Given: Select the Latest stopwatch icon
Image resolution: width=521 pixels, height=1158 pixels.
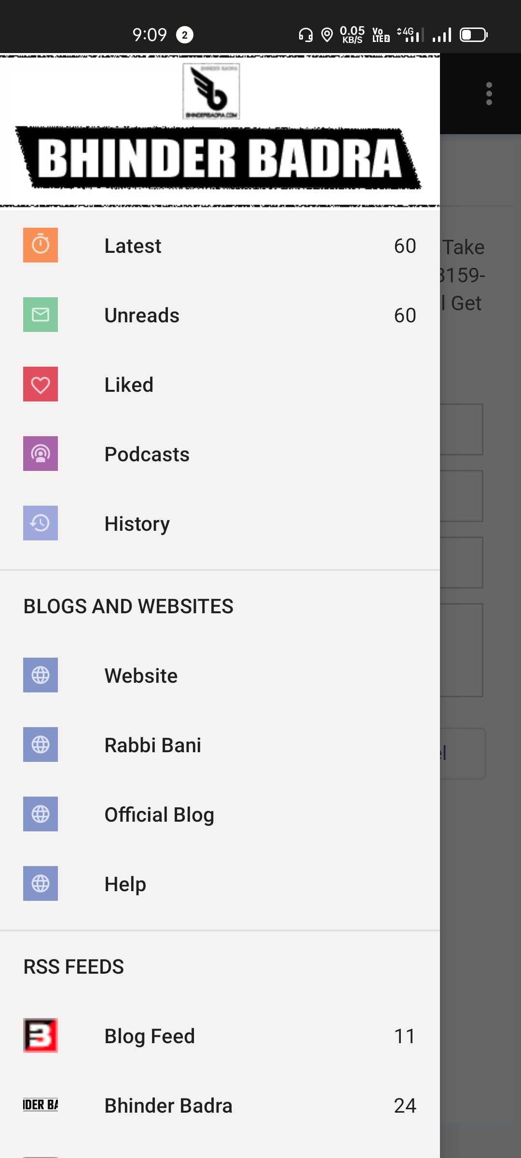Looking at the screenshot, I should tap(41, 245).
